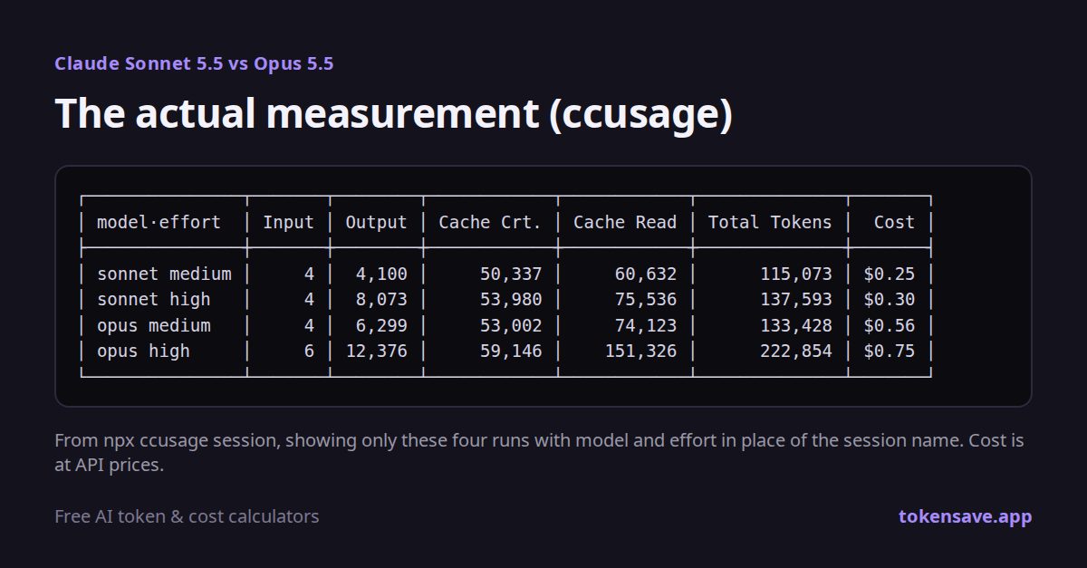Click the input value 4 for sonnet medium
This screenshot has height=568, width=1087.
(309, 274)
